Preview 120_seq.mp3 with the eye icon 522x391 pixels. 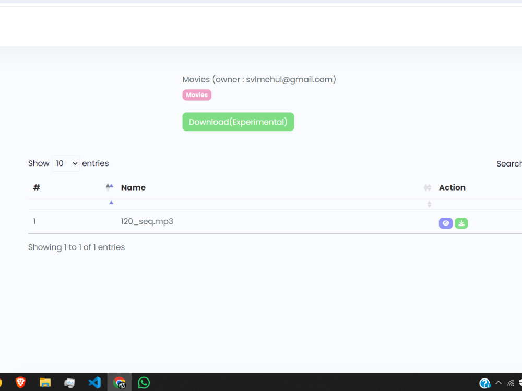pyautogui.click(x=445, y=223)
